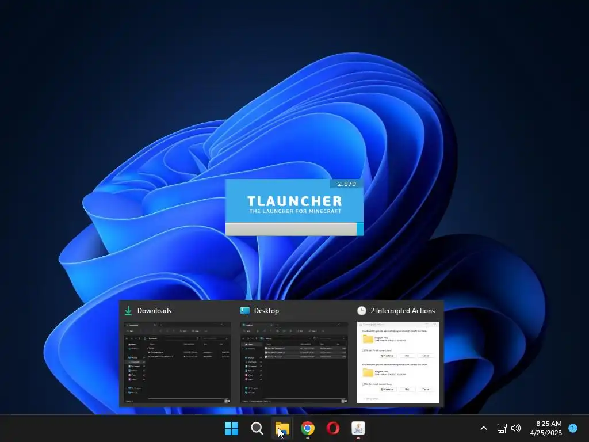Switch to the Downloads window preview

point(178,363)
